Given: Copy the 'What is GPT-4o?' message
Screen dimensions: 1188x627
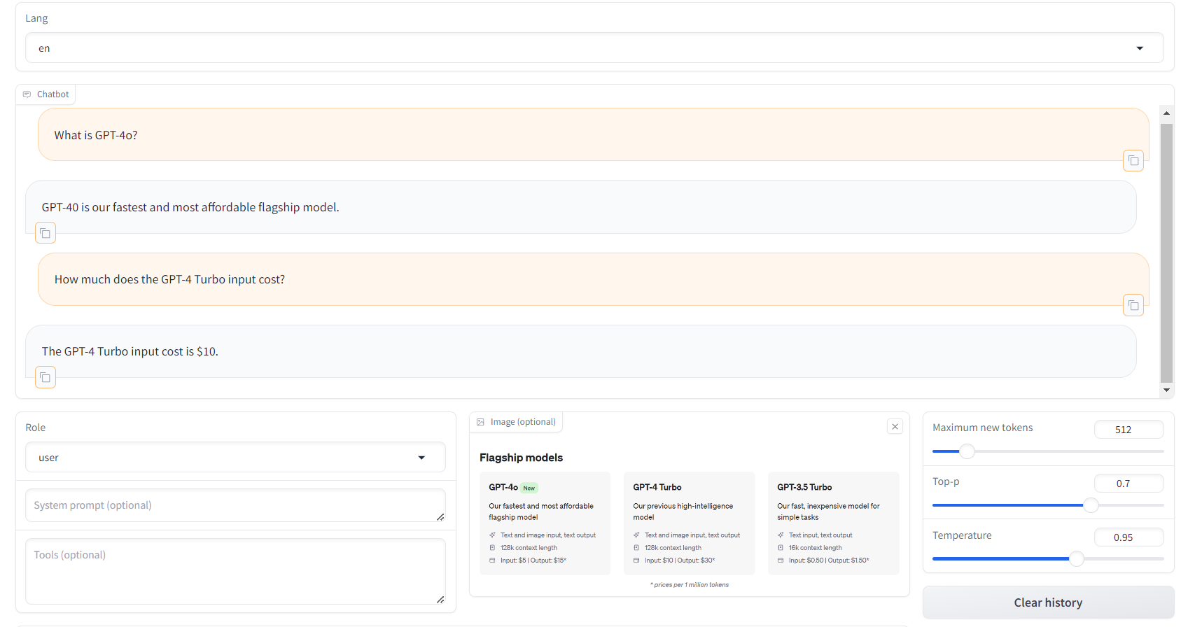Looking at the screenshot, I should [1133, 161].
